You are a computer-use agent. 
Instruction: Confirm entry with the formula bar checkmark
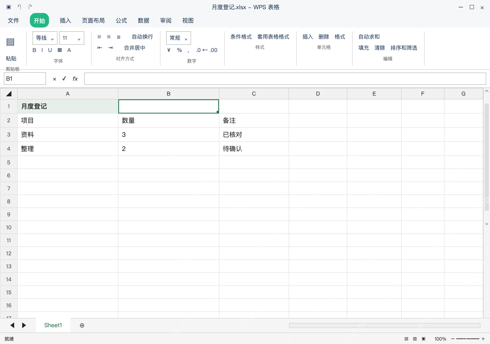64,78
